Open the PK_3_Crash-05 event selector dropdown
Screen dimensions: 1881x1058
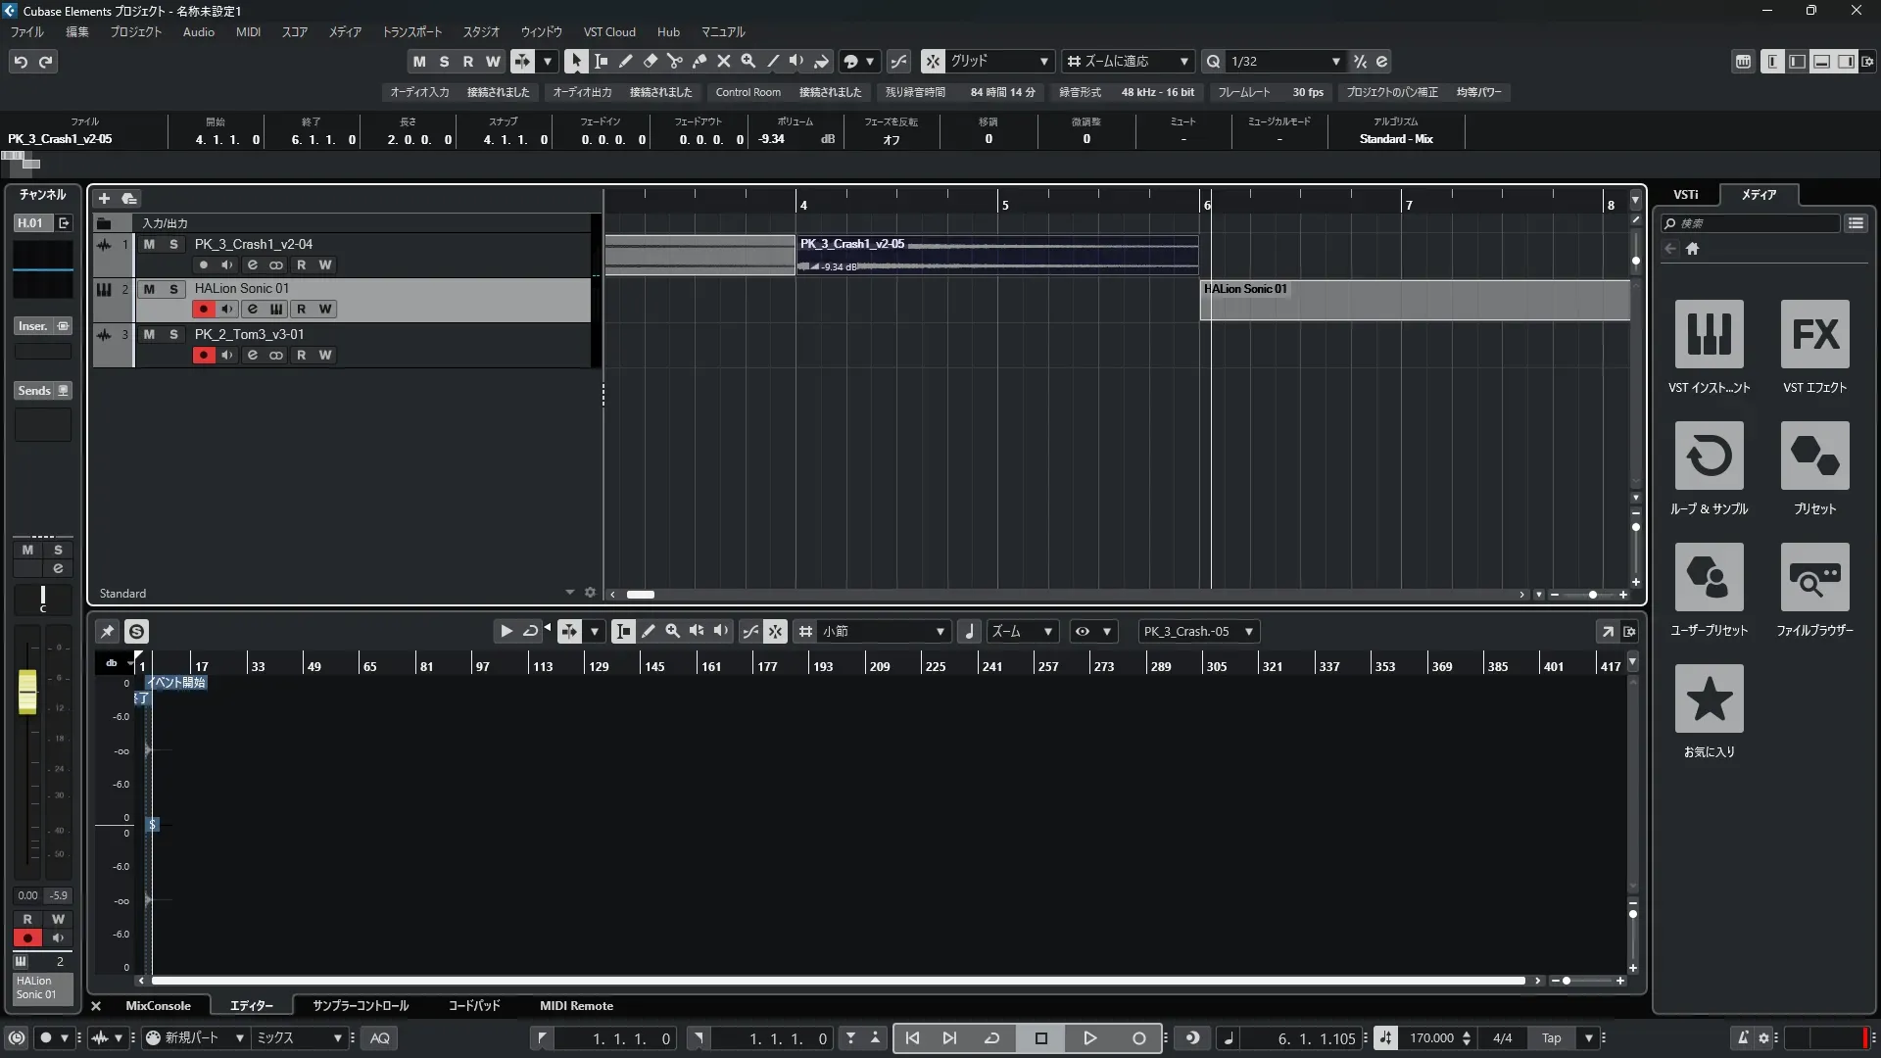click(x=1248, y=632)
